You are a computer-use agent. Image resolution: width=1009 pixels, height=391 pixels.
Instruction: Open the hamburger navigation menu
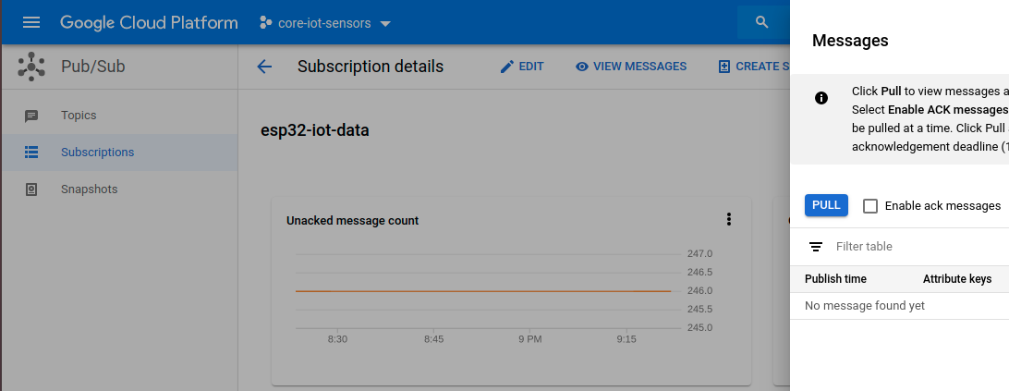pos(31,22)
